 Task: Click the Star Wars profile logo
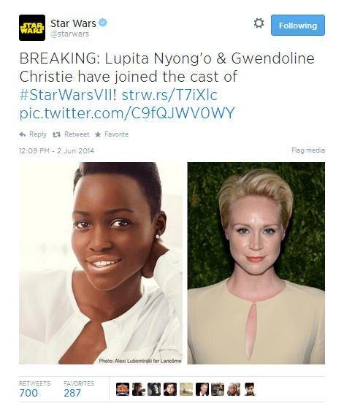(32, 28)
